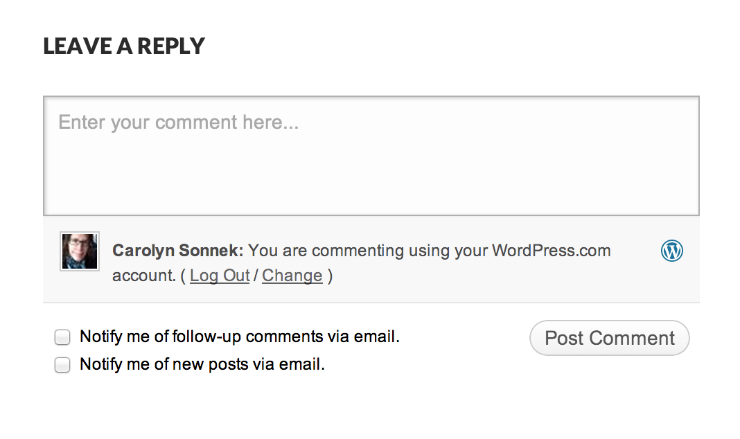
Task: Click the "Notify me of new posts" label
Action: tap(202, 364)
